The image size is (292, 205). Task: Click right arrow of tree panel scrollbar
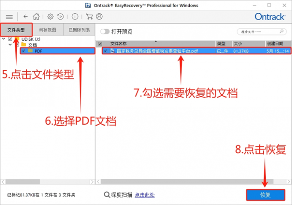coord(92,182)
